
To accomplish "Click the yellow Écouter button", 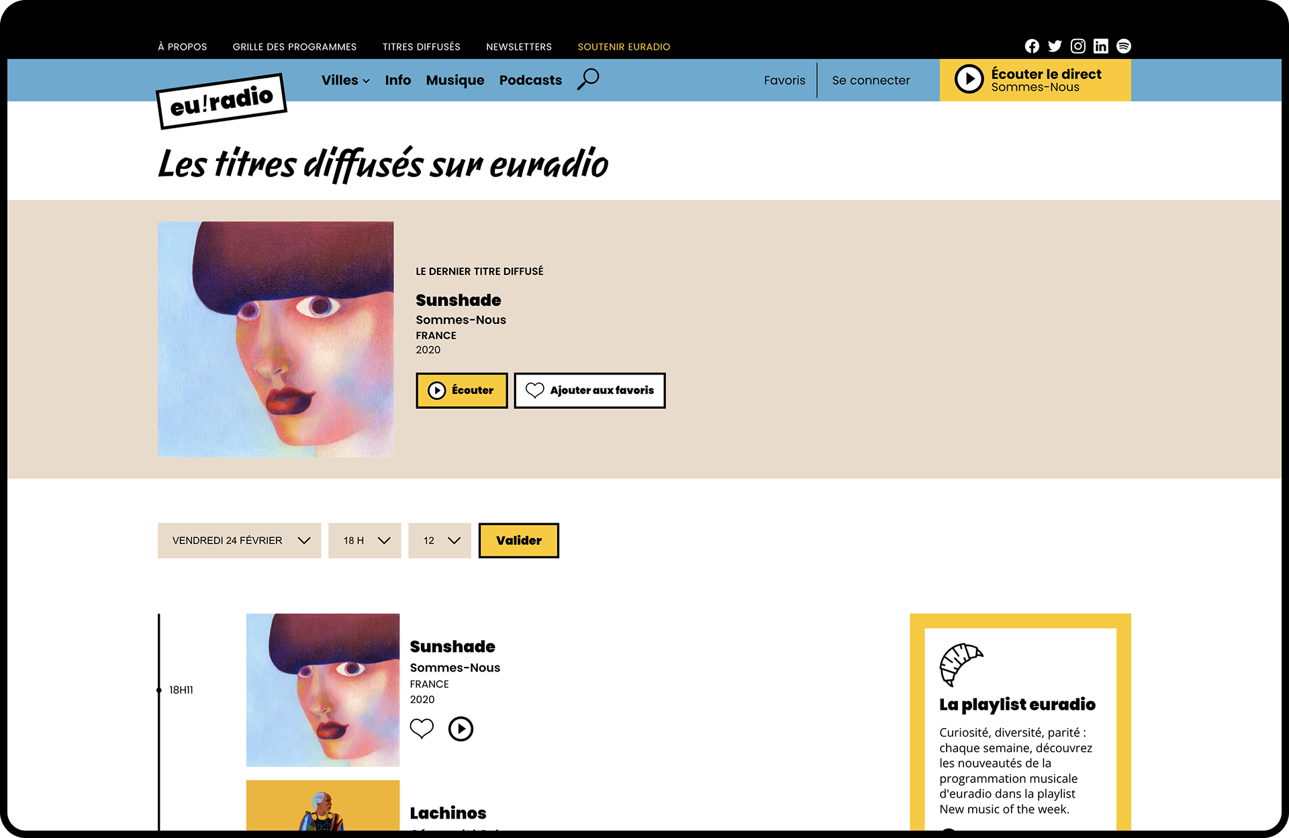I will [462, 390].
